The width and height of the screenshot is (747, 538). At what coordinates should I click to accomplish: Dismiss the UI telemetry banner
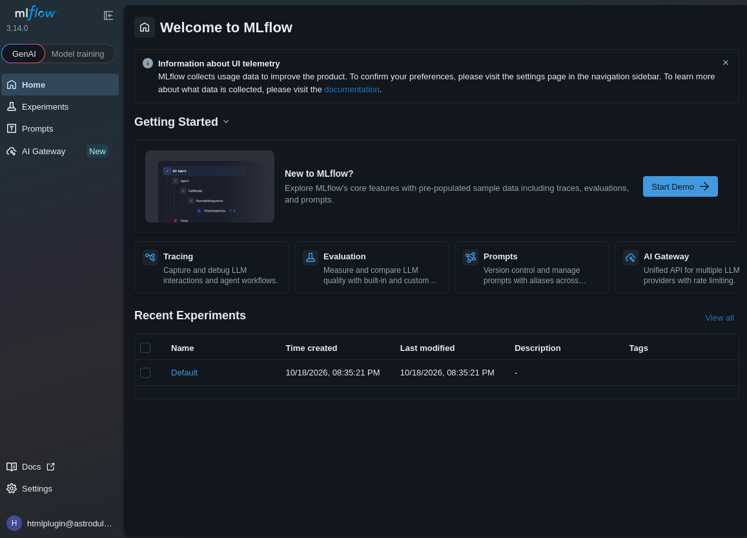point(725,63)
